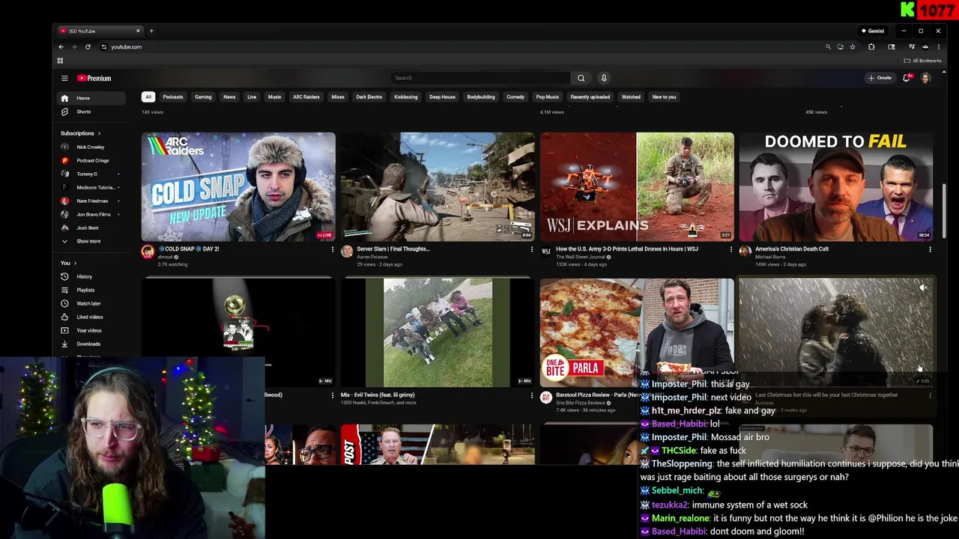Activate voice search microphone

click(604, 78)
